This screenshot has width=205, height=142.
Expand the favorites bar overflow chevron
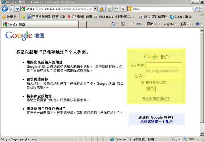click(x=202, y=15)
